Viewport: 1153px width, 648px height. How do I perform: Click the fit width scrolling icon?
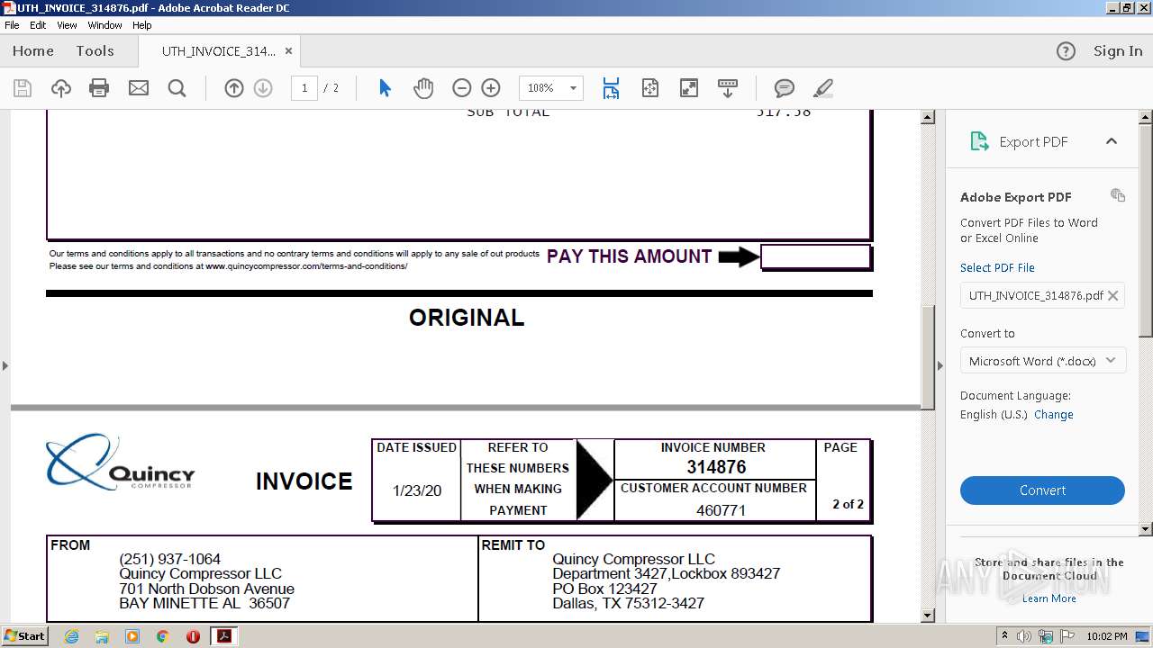(x=612, y=88)
